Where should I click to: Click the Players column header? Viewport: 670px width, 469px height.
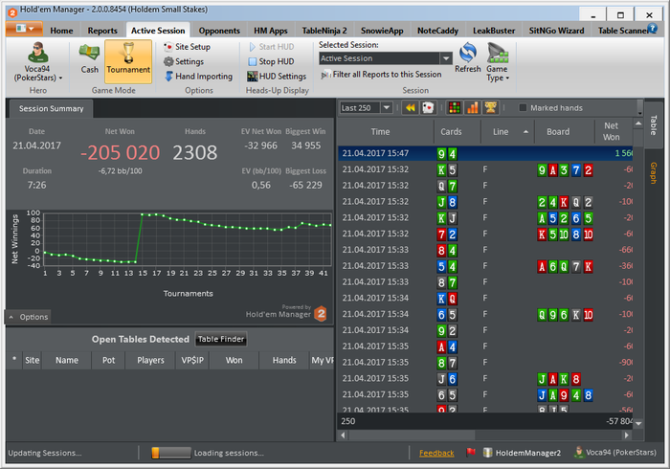150,360
